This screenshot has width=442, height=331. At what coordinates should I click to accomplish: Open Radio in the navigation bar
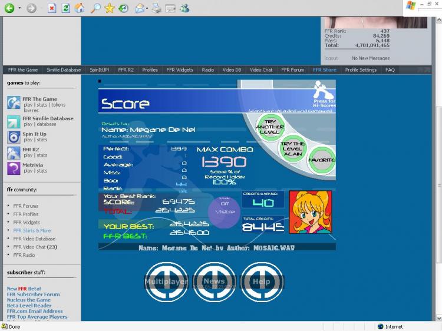click(x=208, y=70)
